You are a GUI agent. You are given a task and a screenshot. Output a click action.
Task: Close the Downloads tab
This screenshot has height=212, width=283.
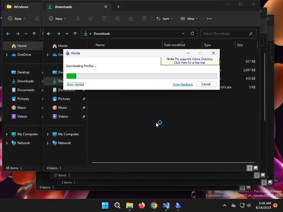click(106, 7)
